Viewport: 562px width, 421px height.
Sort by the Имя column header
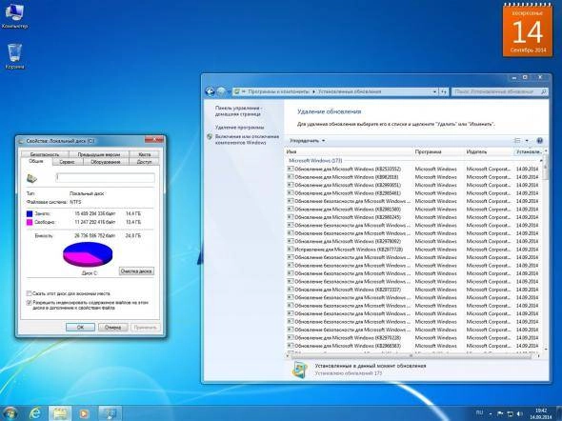point(350,151)
